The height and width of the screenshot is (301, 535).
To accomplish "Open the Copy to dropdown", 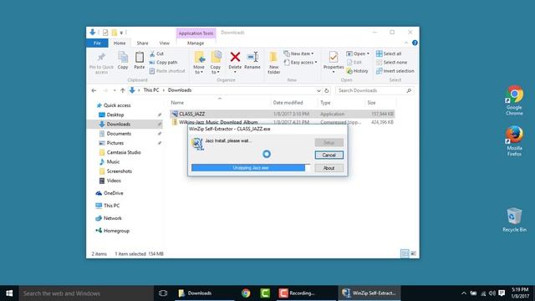I will point(216,63).
